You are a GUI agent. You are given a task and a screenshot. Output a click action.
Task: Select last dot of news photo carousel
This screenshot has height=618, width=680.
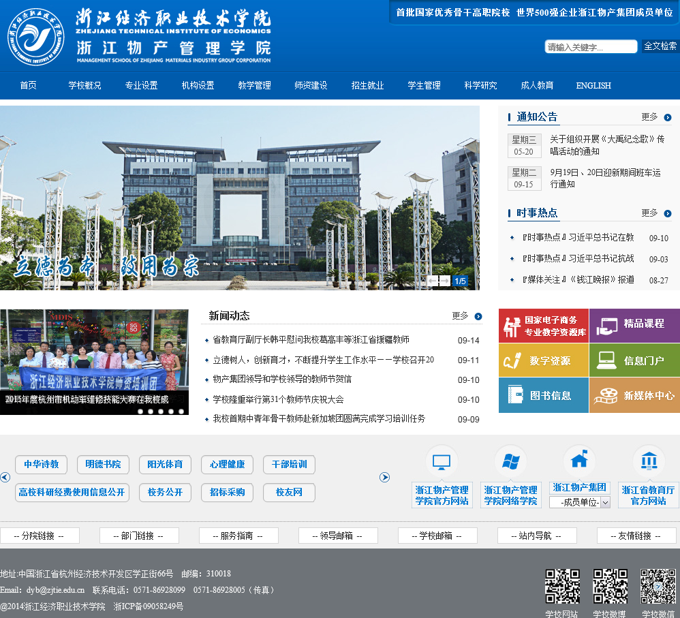pos(181,411)
